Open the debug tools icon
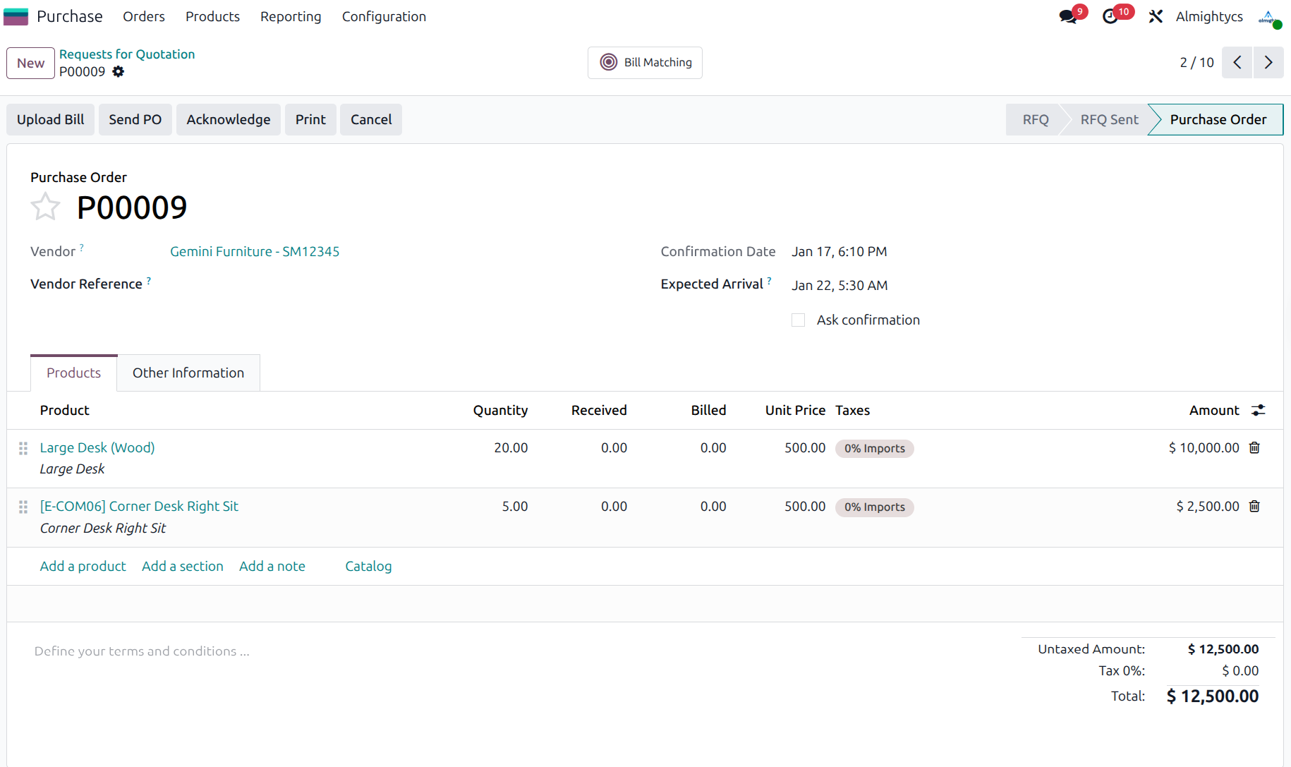1291x767 pixels. tap(1156, 16)
